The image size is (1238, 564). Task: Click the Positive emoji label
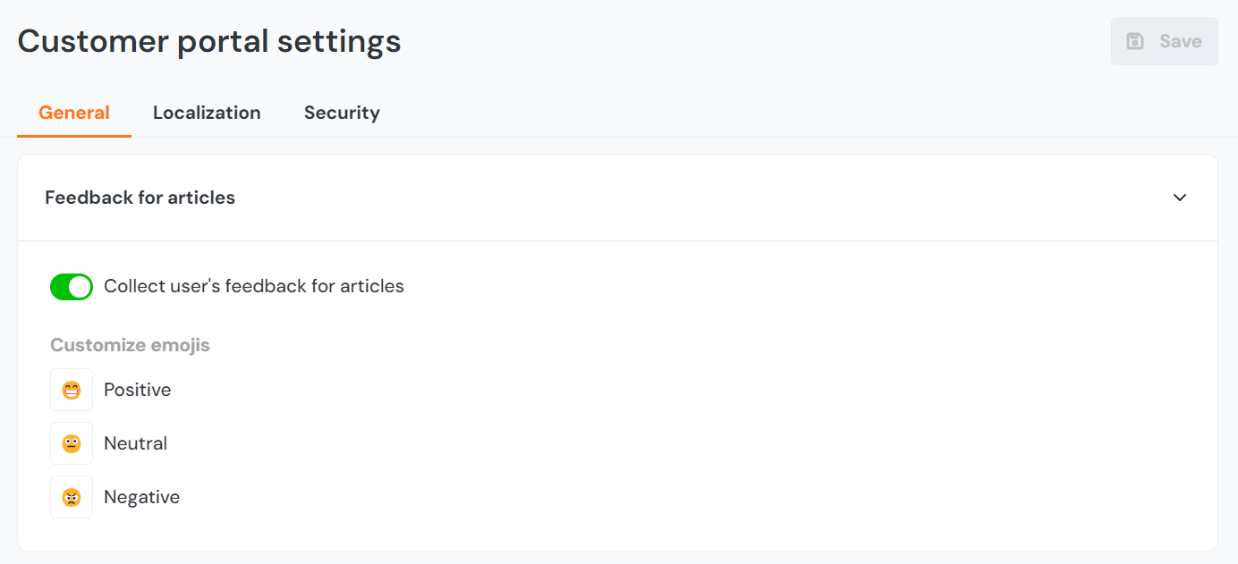click(138, 390)
